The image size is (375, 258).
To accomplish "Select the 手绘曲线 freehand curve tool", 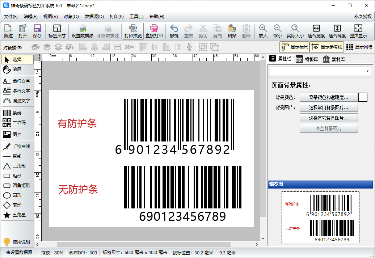I will click(x=17, y=147).
